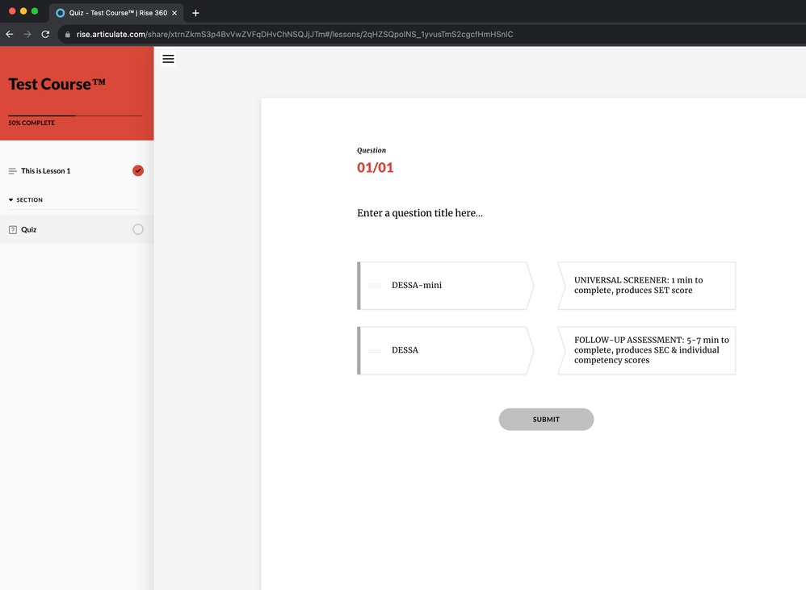Open This is Lesson 1
The image size is (806, 590).
pyautogui.click(x=77, y=171)
